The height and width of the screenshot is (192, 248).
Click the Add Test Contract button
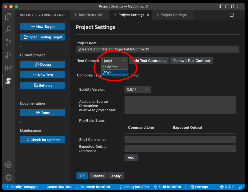[149, 61]
